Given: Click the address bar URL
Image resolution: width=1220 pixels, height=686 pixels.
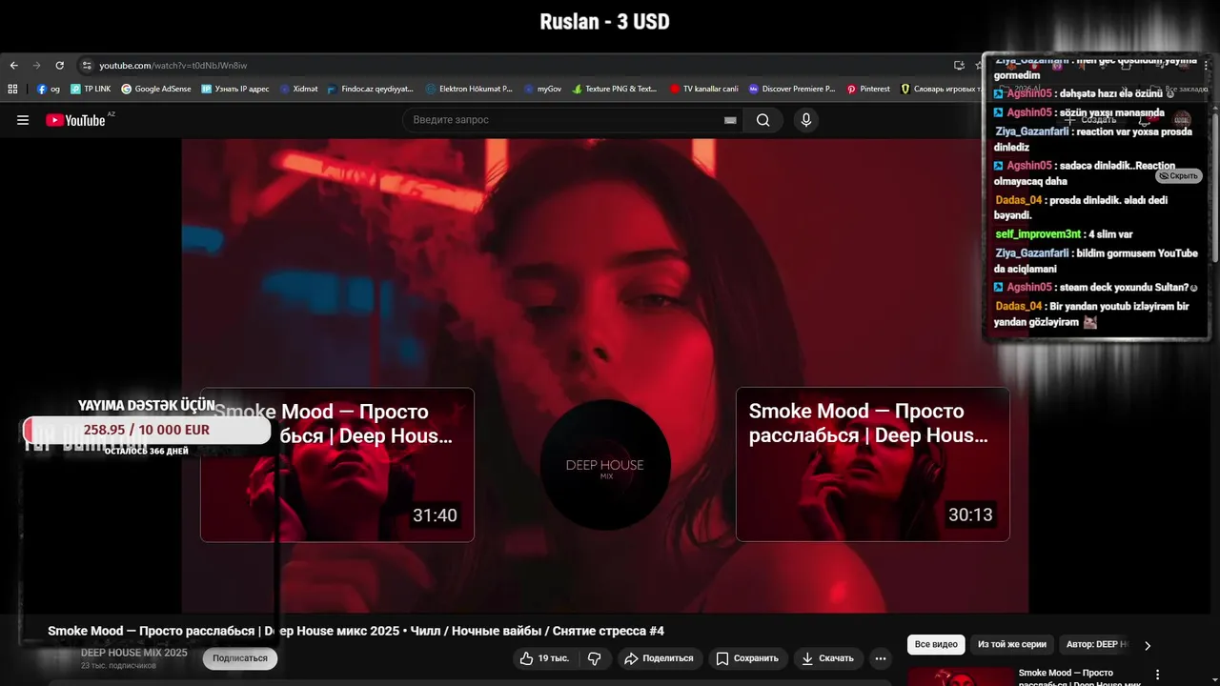Looking at the screenshot, I should tap(173, 66).
